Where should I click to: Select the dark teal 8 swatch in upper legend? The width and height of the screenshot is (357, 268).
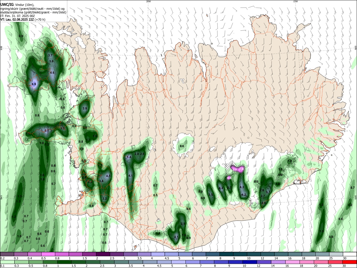pyautogui.click(x=226, y=254)
